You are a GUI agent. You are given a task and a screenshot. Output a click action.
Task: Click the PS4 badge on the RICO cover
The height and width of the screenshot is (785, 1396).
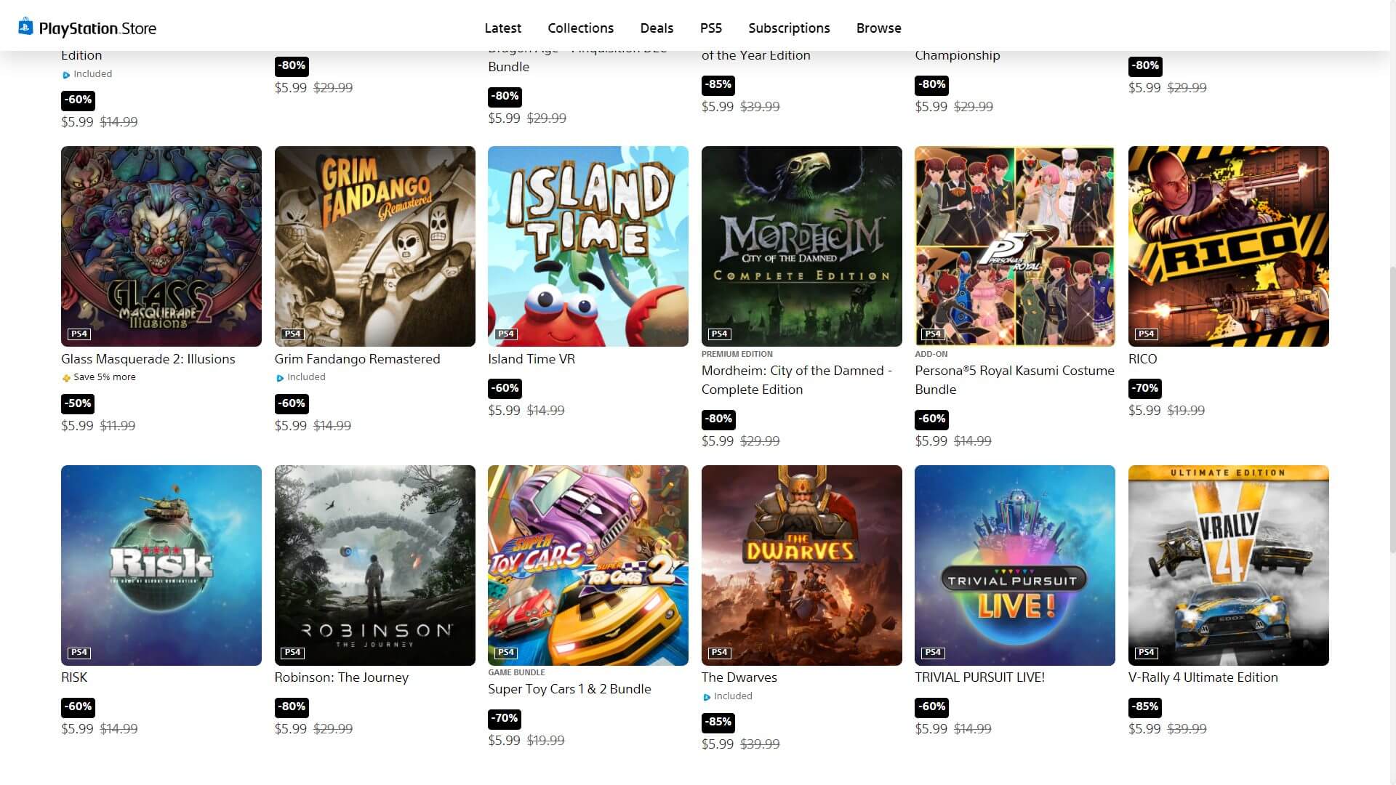1146,334
